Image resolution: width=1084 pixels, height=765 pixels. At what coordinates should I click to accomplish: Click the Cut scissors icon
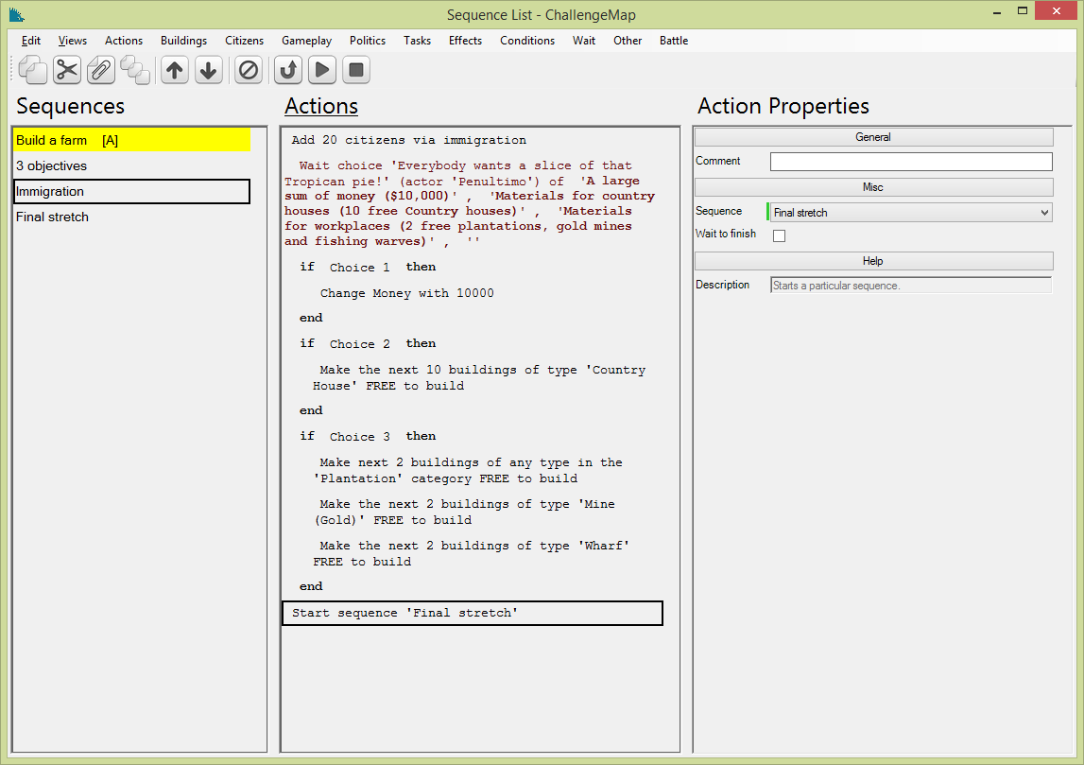click(x=67, y=70)
